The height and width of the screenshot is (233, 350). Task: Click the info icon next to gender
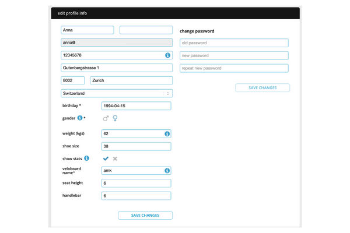coord(80,118)
